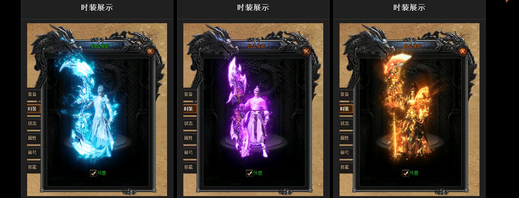Open 技能 tab in right panel

click(x=346, y=167)
